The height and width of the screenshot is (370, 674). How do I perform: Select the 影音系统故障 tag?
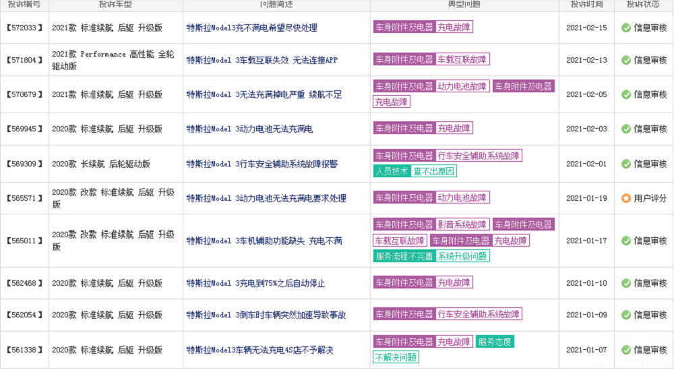point(462,224)
